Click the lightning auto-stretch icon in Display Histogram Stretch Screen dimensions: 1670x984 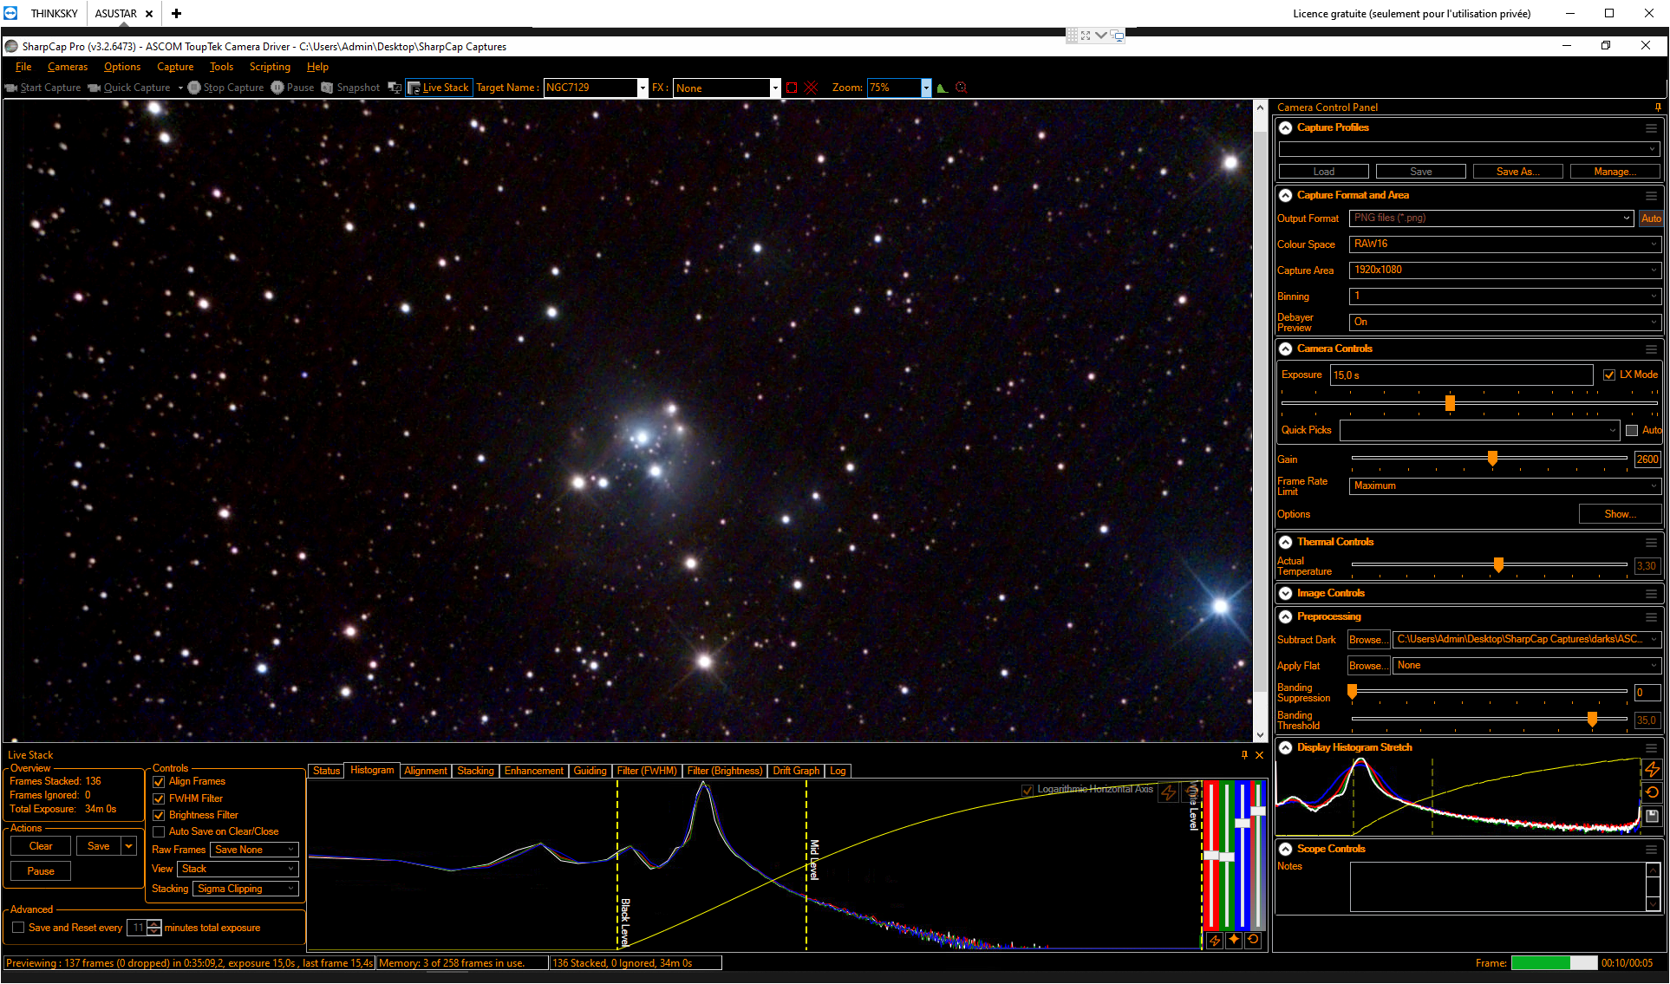coord(1652,769)
